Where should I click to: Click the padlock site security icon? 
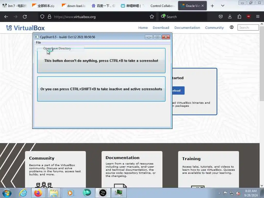point(49,17)
